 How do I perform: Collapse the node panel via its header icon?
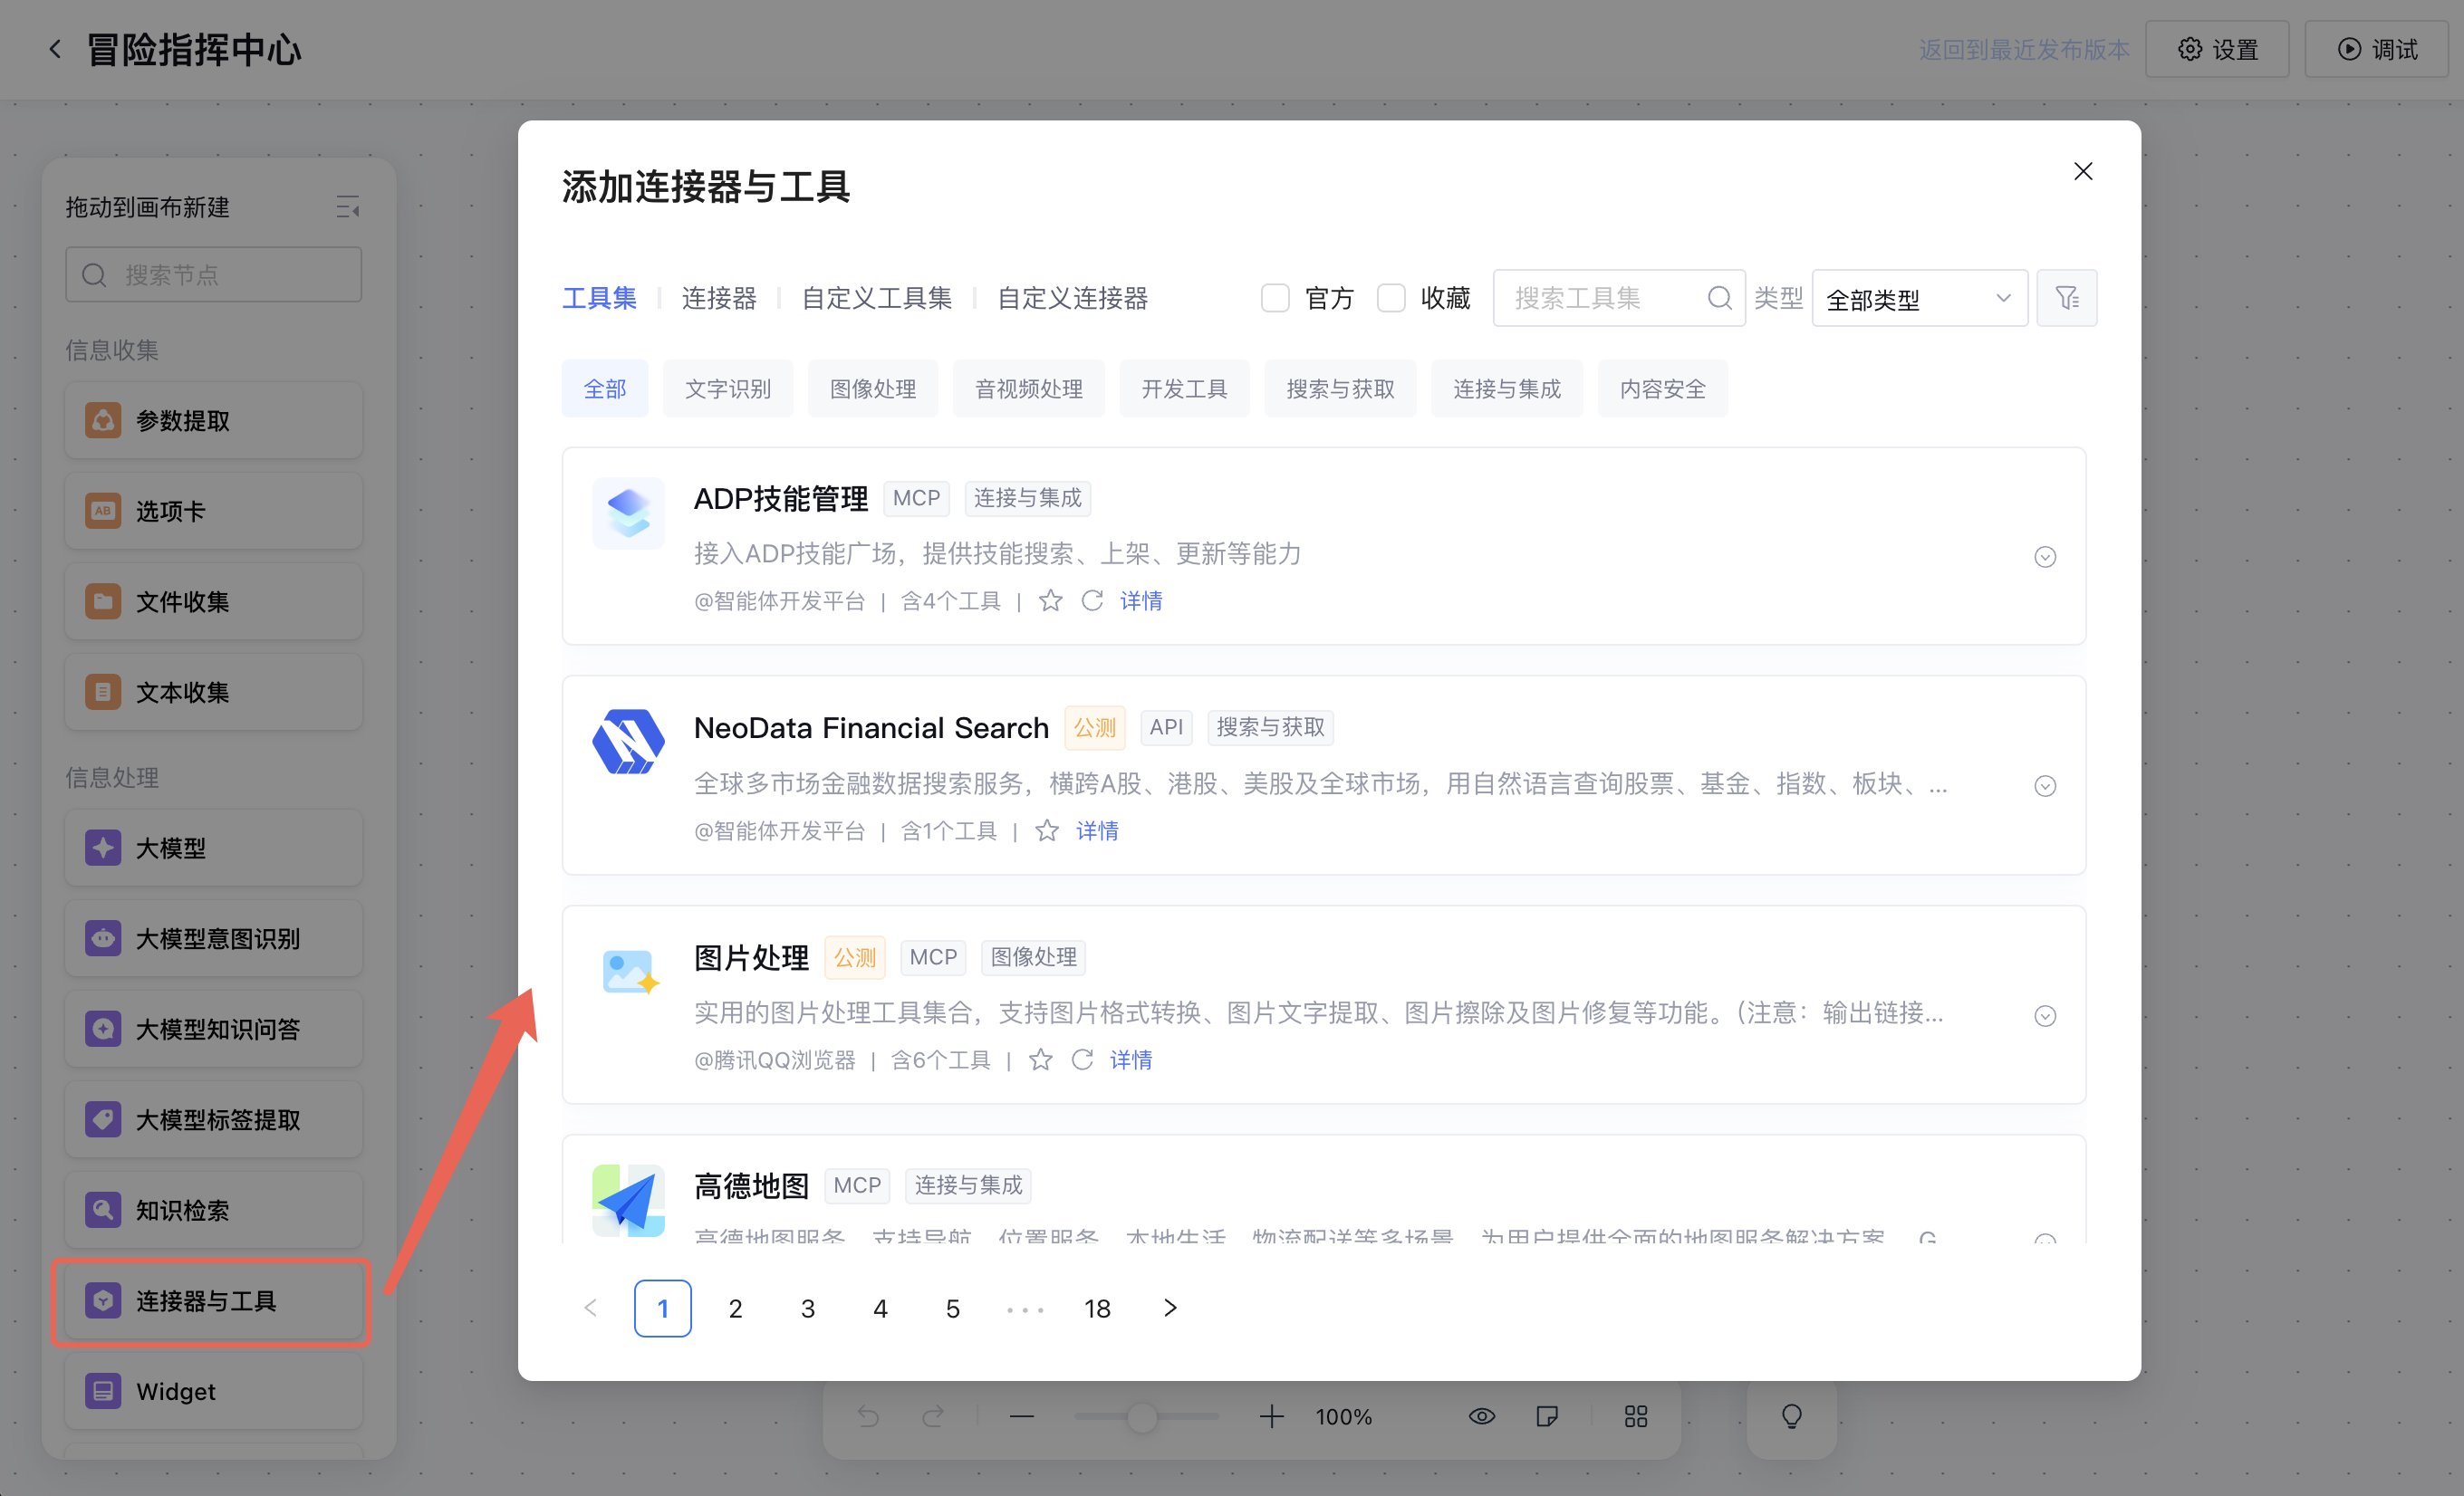click(x=347, y=206)
